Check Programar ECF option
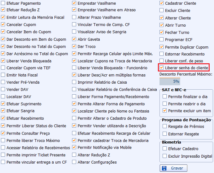 click(162, 39)
